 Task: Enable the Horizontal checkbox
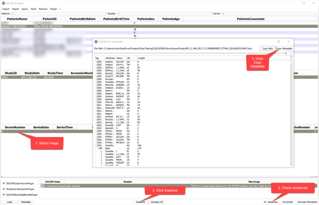click(280, 202)
